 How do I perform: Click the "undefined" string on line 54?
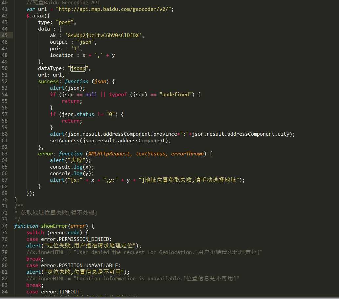coord(175,95)
